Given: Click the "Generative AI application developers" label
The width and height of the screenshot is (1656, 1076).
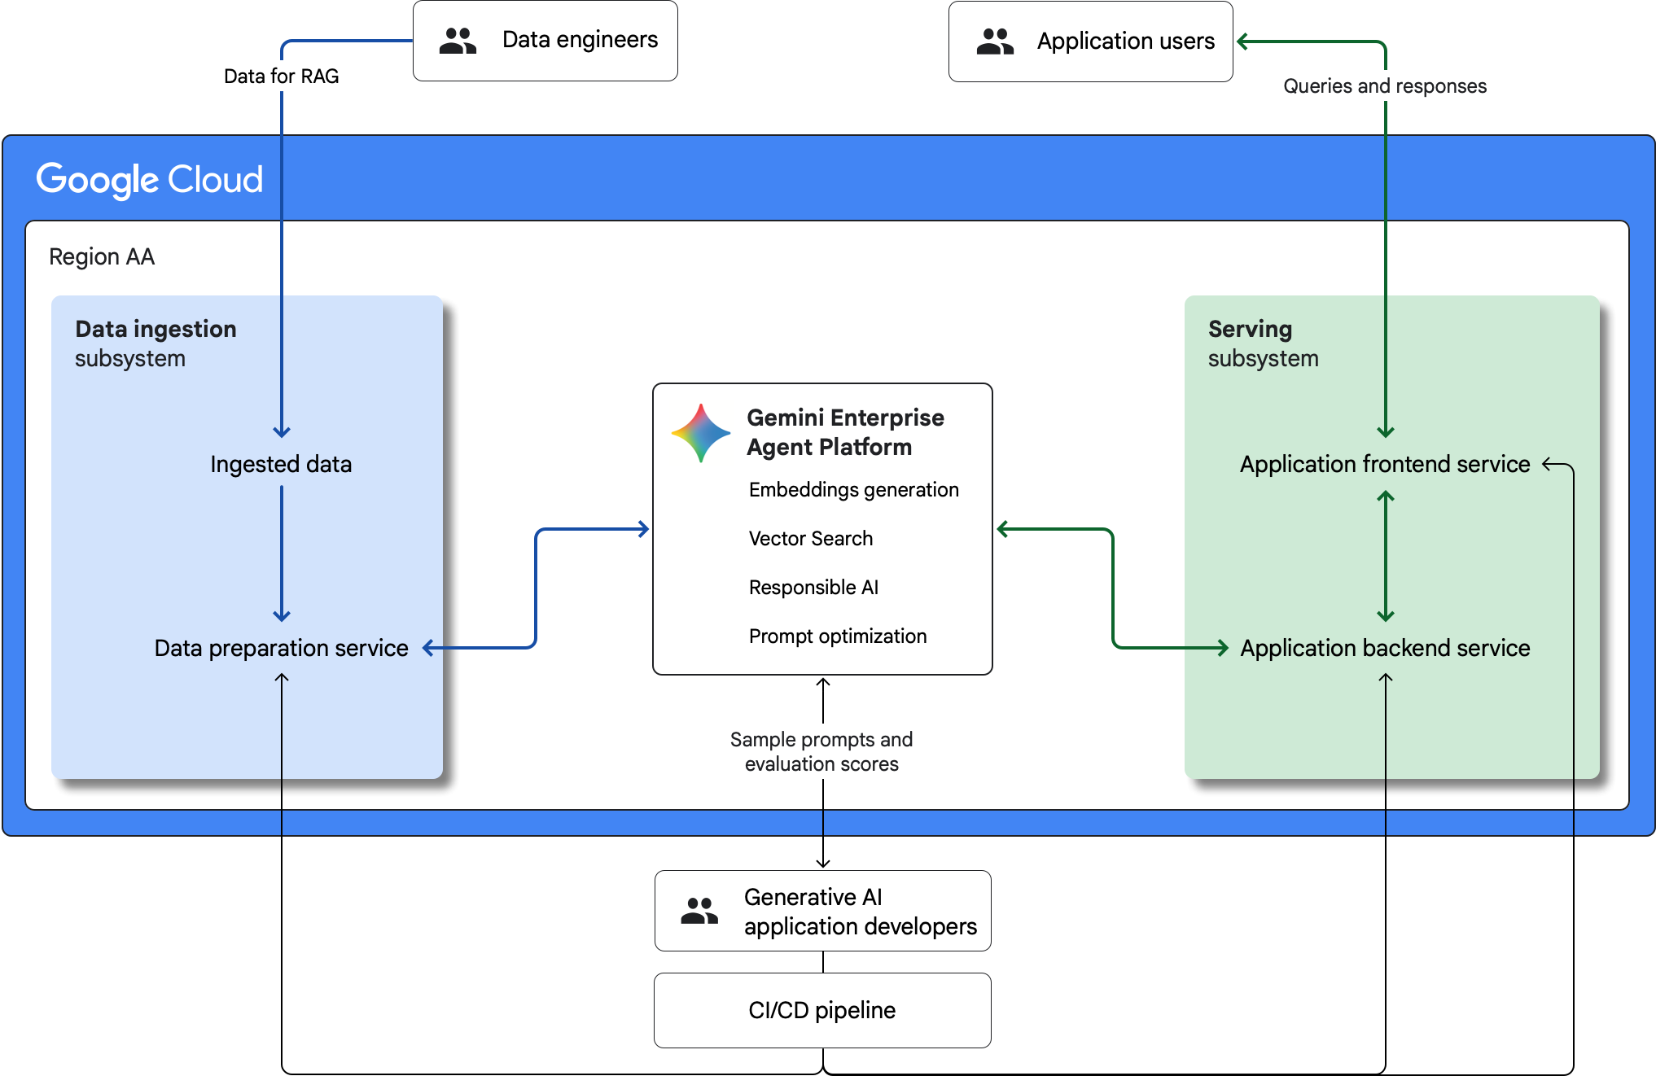Looking at the screenshot, I should point(861,912).
